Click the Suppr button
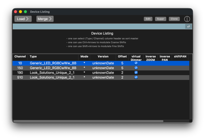Screen dimensions: 205x139 [161, 19]
